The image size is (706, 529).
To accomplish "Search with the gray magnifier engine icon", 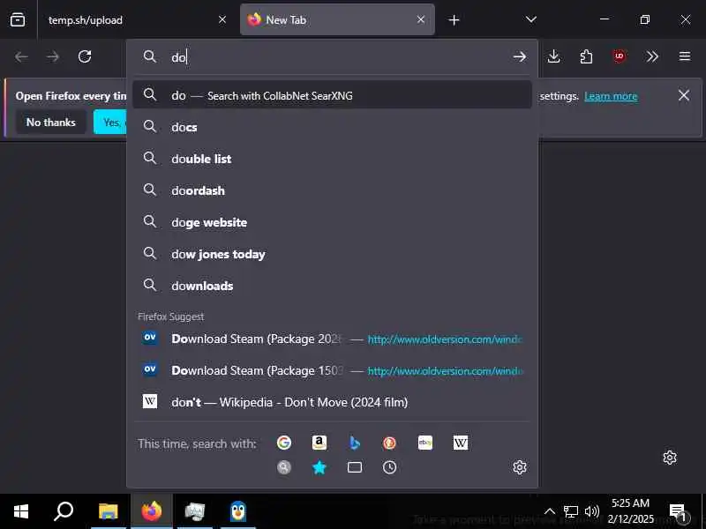I will (283, 467).
